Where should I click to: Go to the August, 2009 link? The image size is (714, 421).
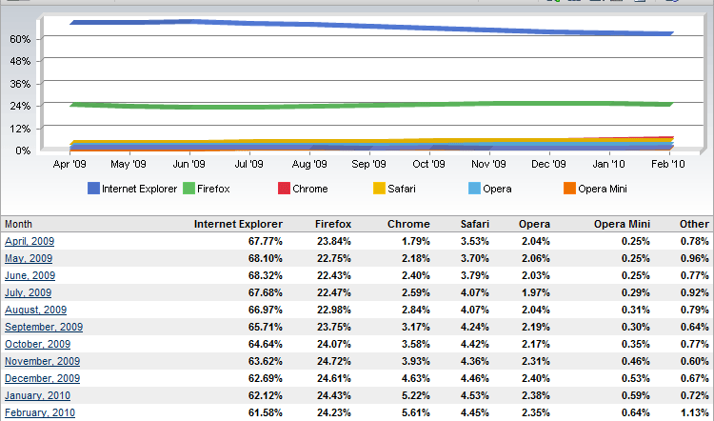34,310
